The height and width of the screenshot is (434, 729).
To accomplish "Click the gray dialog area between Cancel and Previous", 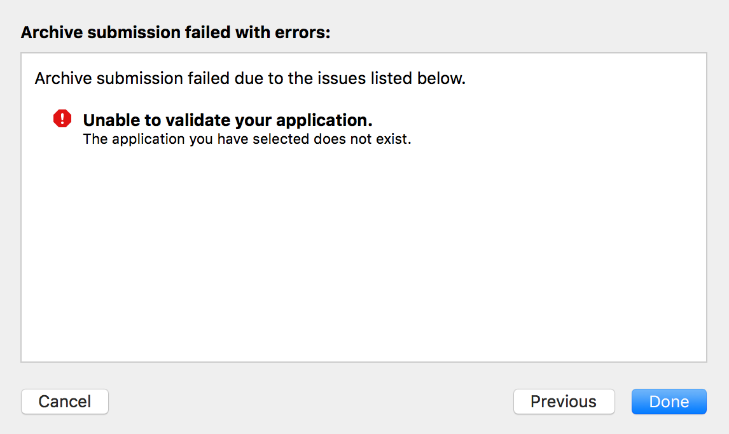I will (x=312, y=402).
